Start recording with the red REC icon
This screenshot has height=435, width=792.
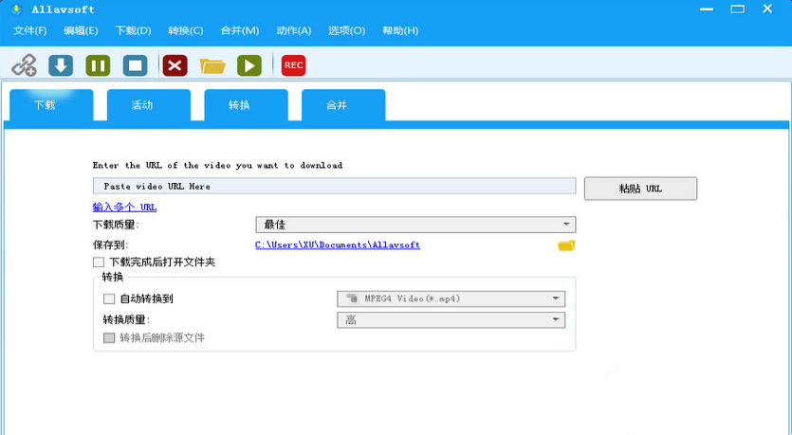click(x=293, y=65)
